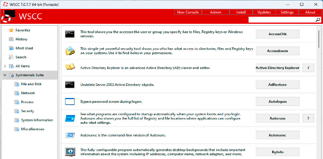Click the Search magnifier icon in sidebar
The height and width of the screenshot is (159, 323).
(x=11, y=57)
